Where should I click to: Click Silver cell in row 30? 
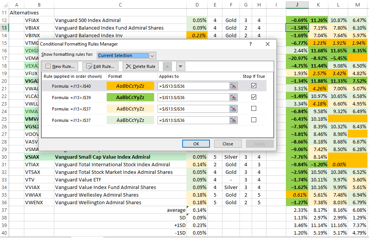[231, 157]
